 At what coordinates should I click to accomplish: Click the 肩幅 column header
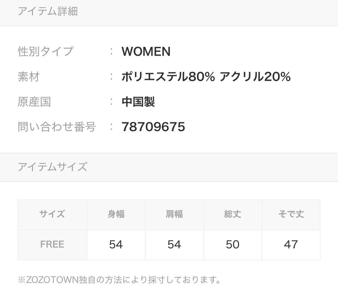[174, 214]
